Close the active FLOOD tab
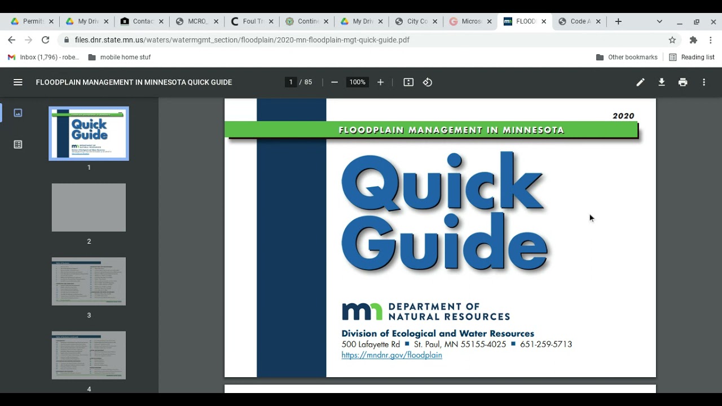Viewport: 722px width, 406px height. 544,21
